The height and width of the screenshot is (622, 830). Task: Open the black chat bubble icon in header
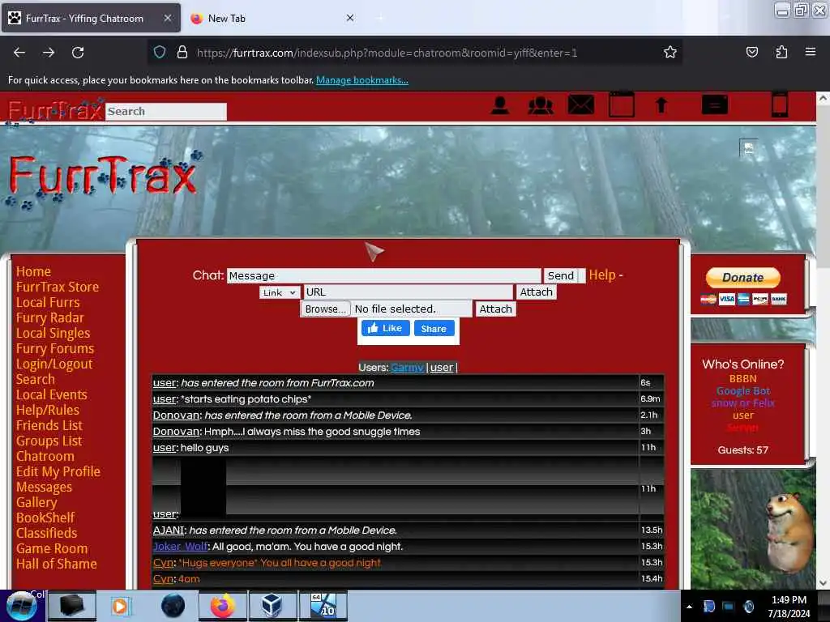pyautogui.click(x=715, y=104)
